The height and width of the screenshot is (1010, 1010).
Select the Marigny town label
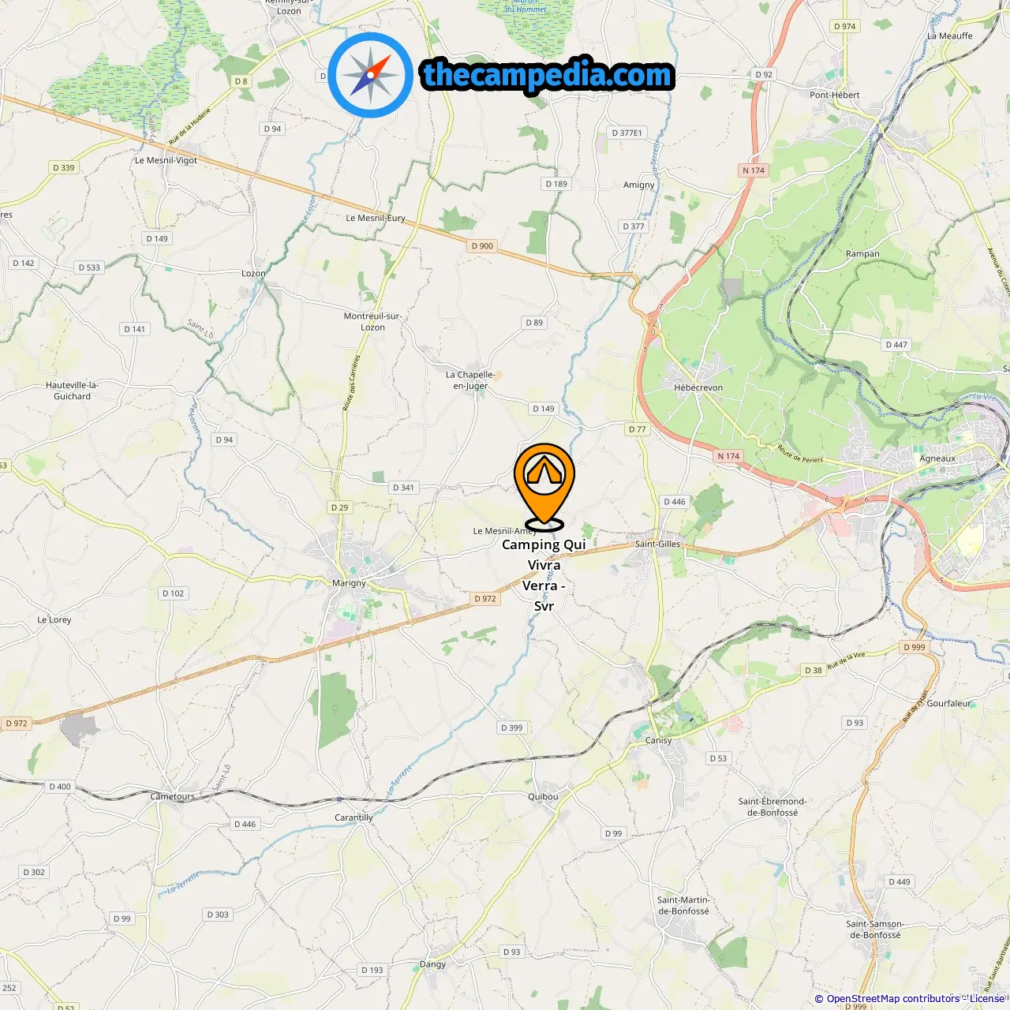coord(349,583)
